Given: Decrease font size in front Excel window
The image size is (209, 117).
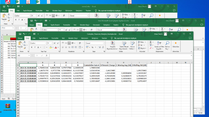Looking at the screenshot, I should coord(58,43).
